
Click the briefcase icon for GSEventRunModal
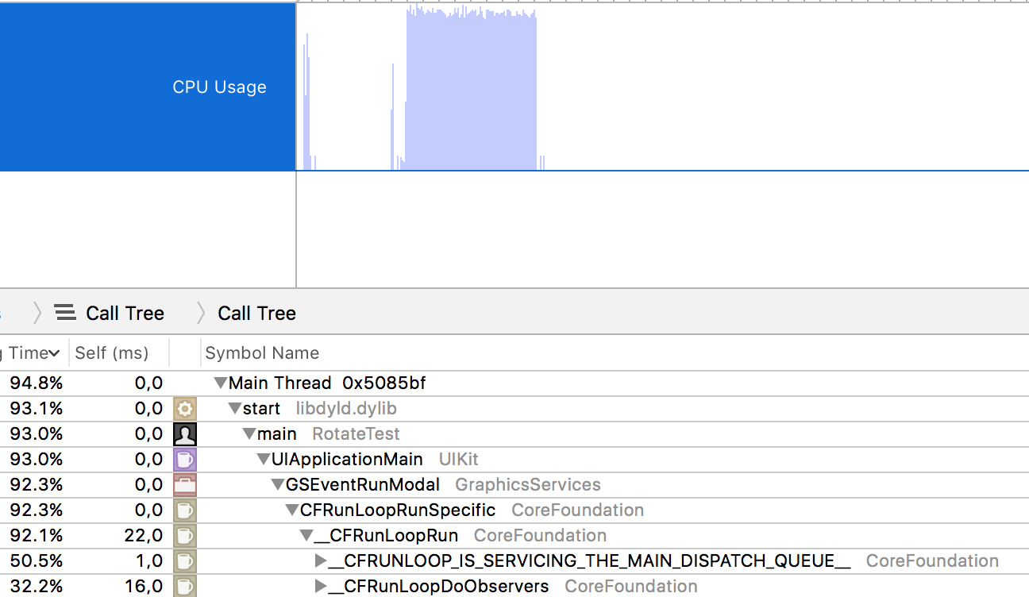point(185,485)
